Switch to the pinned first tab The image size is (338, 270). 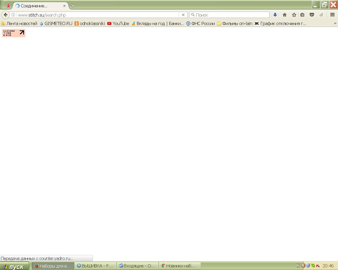(x=8, y=6)
